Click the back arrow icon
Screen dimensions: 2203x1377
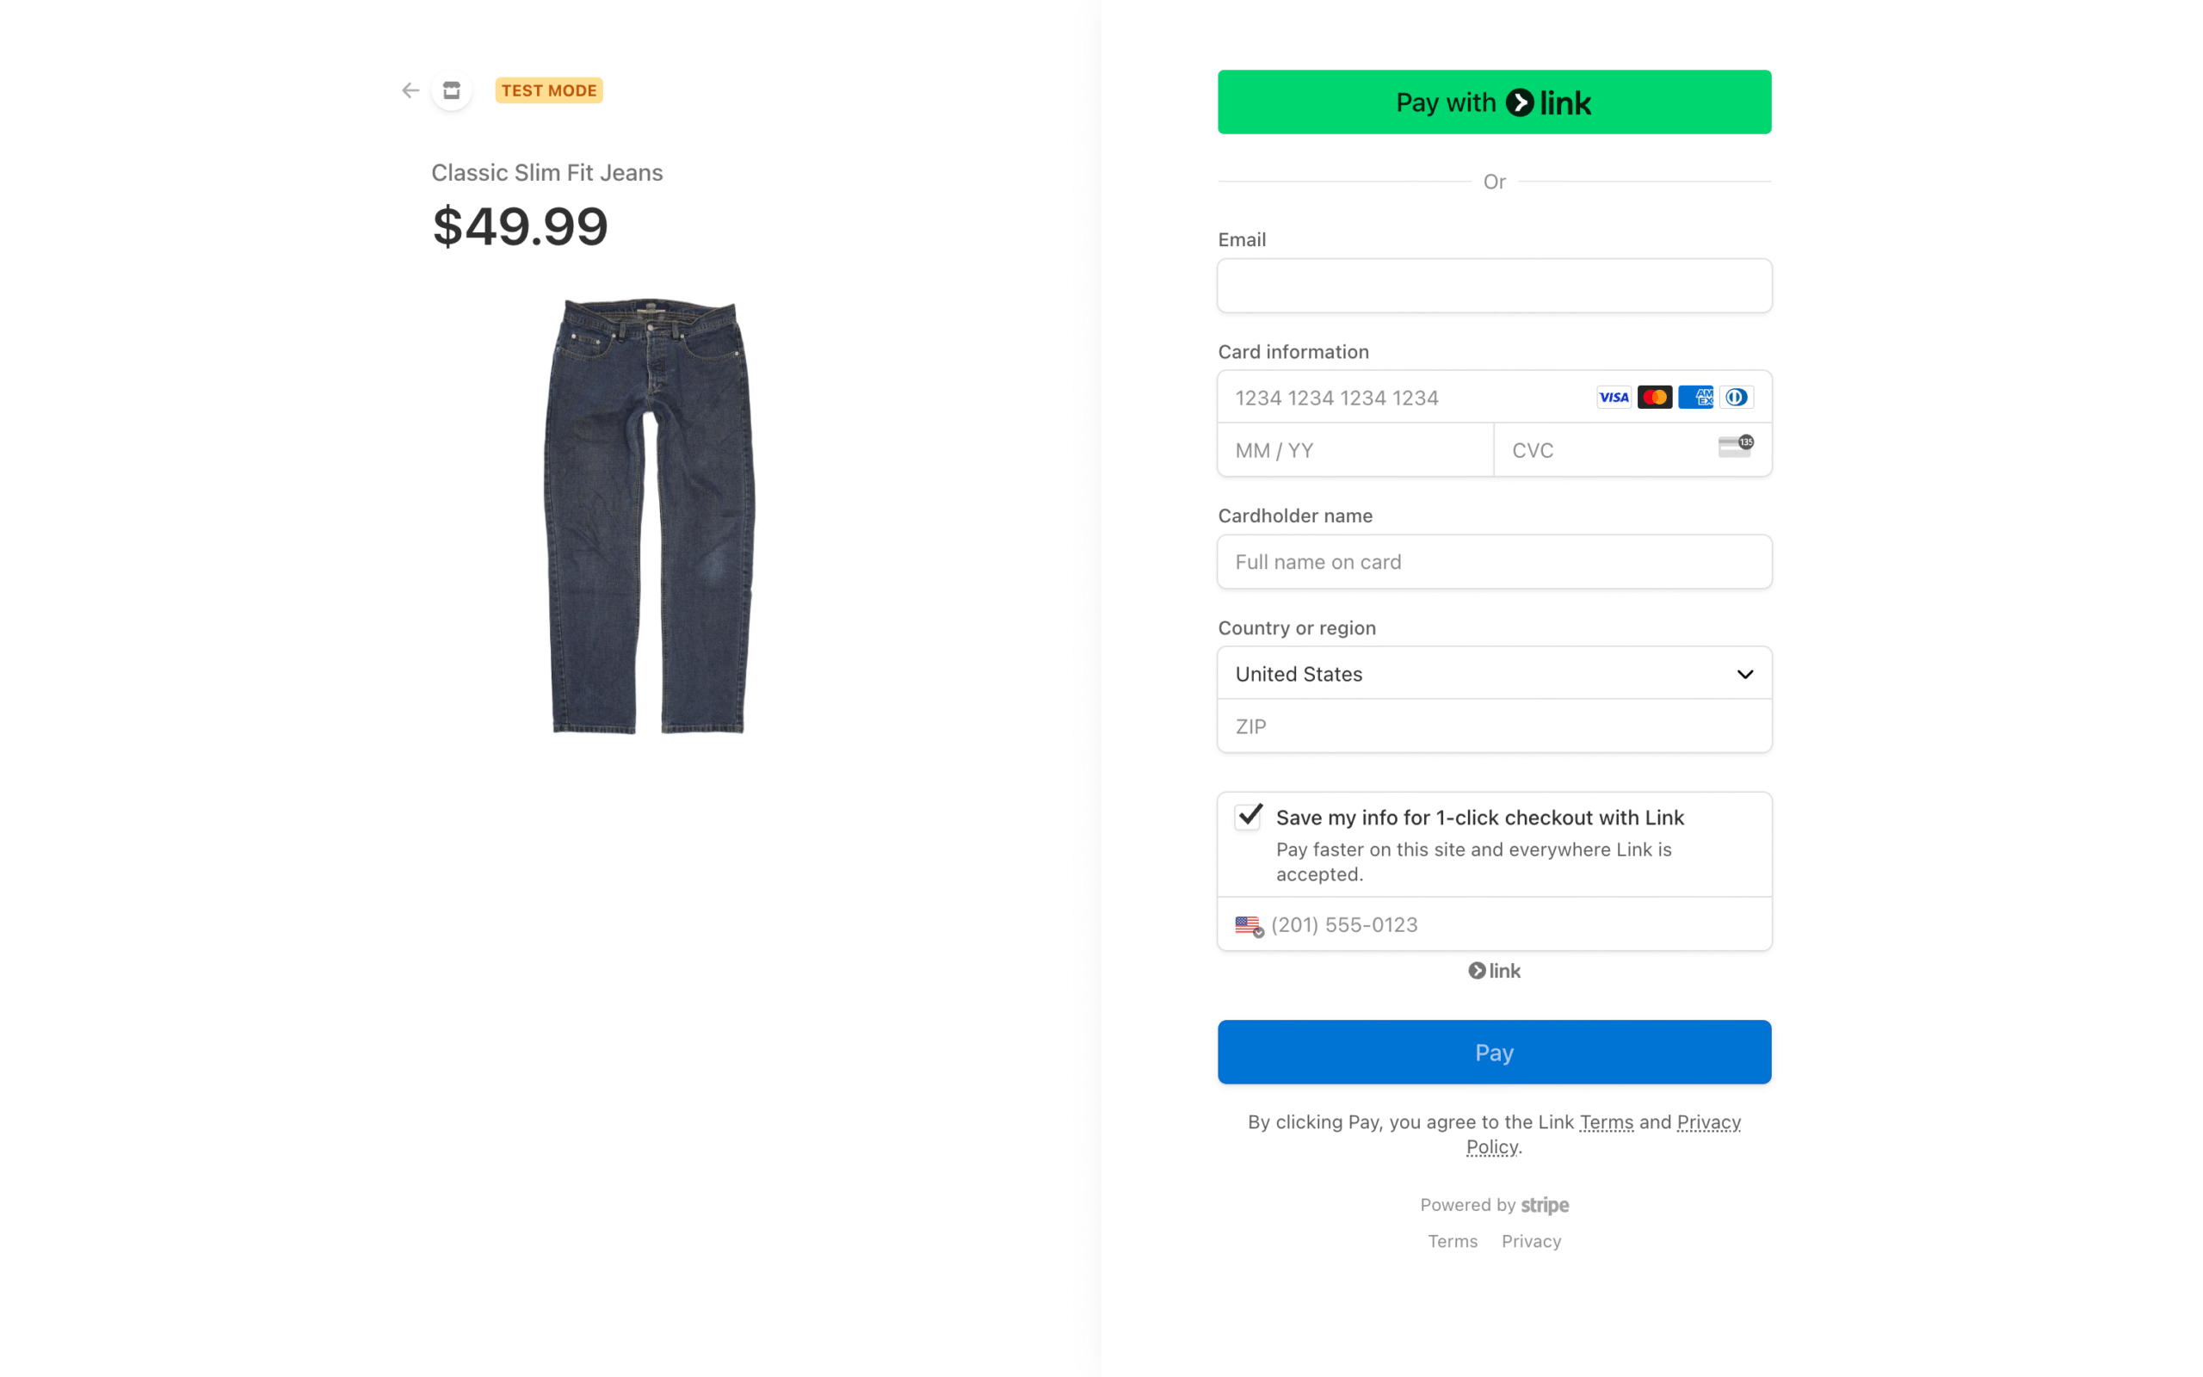tap(410, 90)
